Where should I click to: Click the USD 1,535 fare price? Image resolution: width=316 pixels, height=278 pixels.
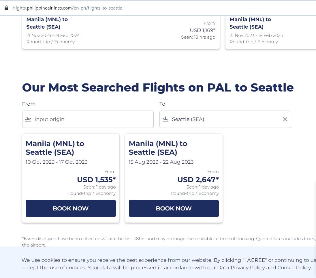pyautogui.click(x=96, y=180)
